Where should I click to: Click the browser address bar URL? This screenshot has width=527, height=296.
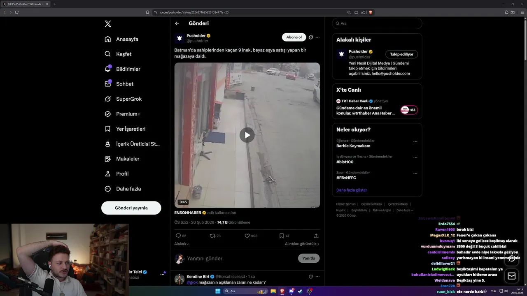(x=194, y=12)
